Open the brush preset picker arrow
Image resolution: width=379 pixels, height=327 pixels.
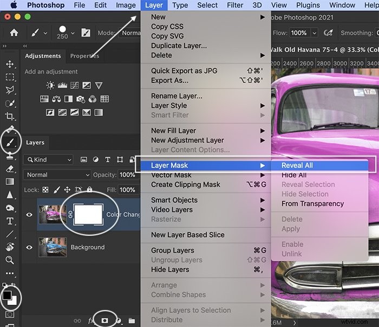(x=73, y=33)
